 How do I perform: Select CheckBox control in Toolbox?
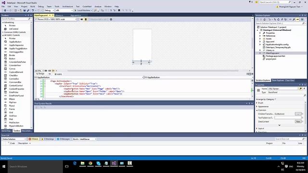(x=13, y=75)
